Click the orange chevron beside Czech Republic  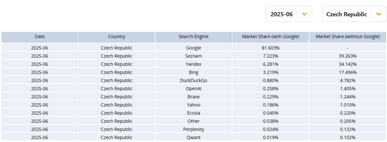pos(379,14)
